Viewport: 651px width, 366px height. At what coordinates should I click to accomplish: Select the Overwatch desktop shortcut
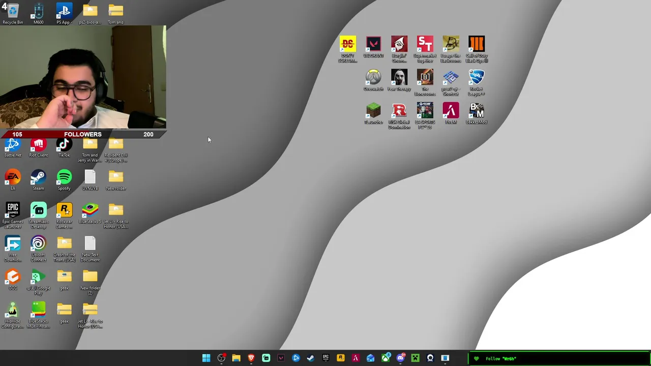tap(373, 80)
